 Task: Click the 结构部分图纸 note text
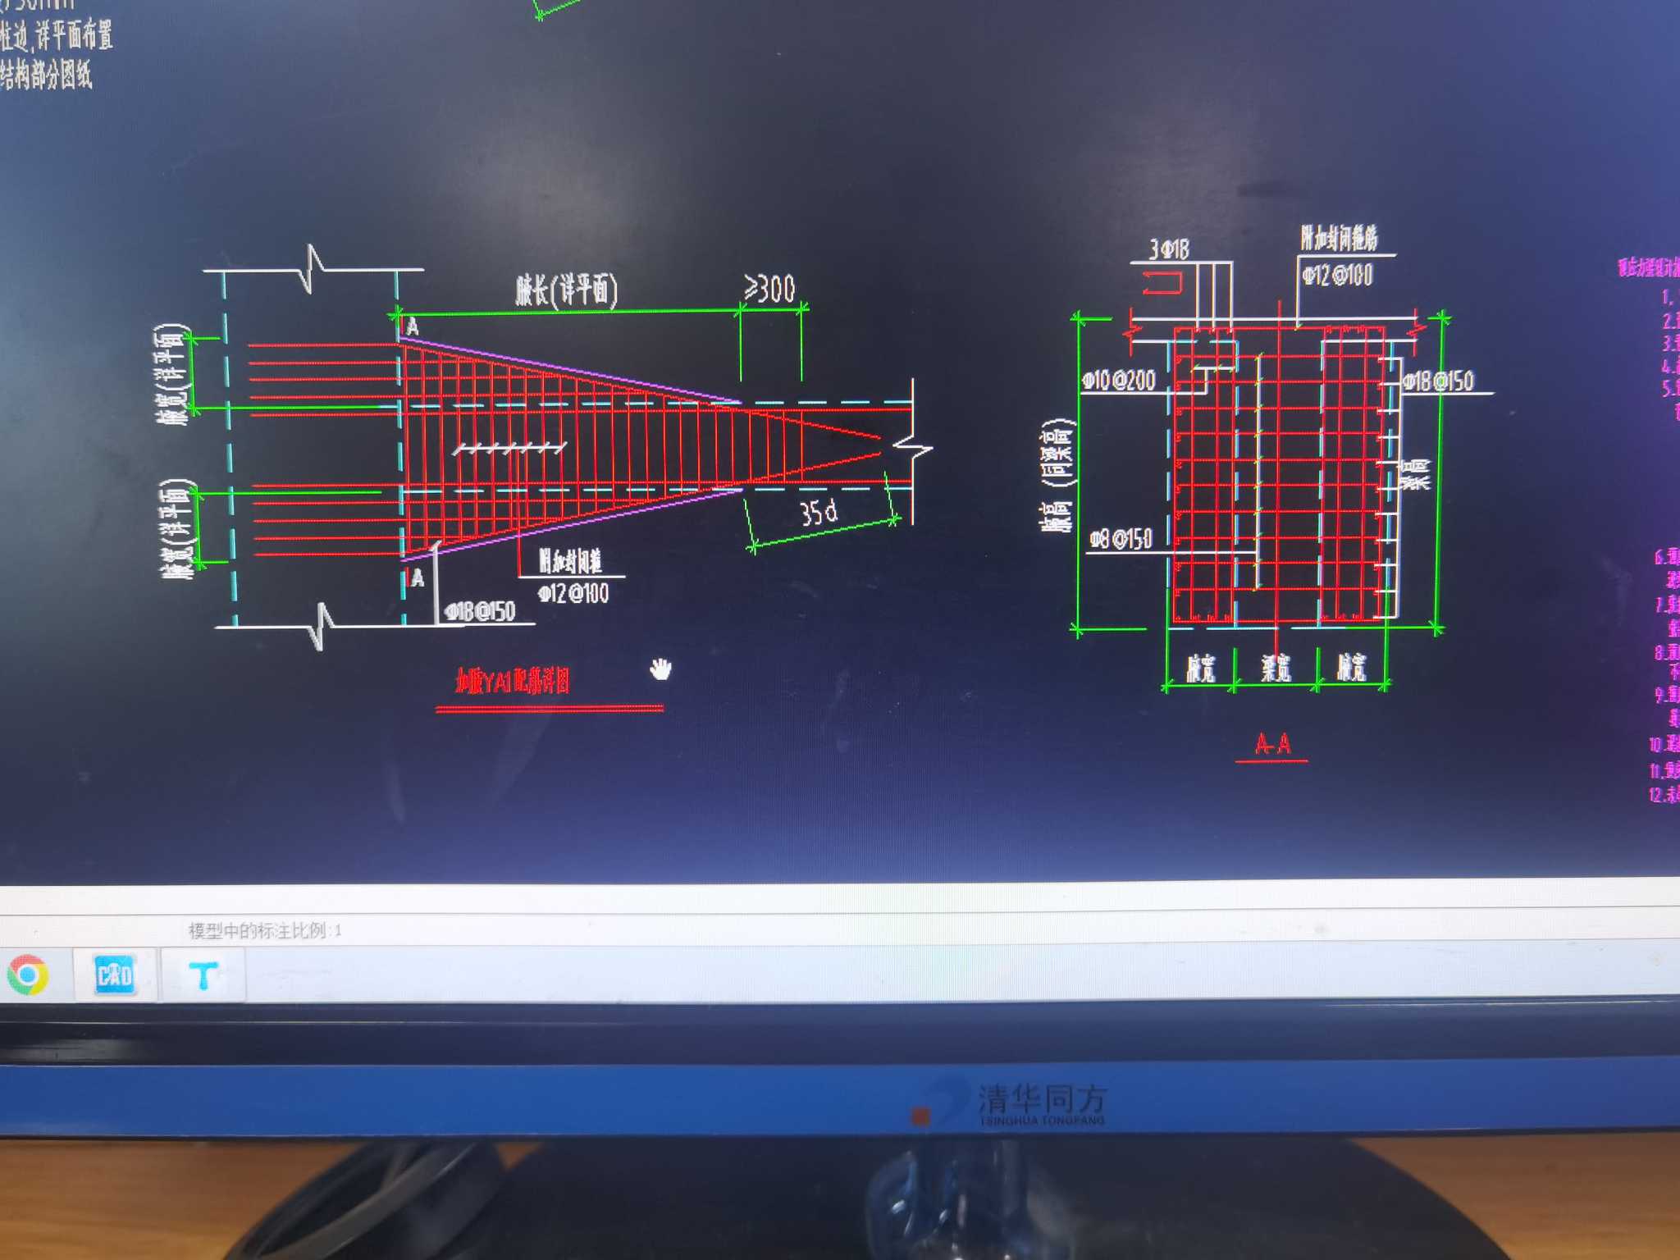pos(46,75)
